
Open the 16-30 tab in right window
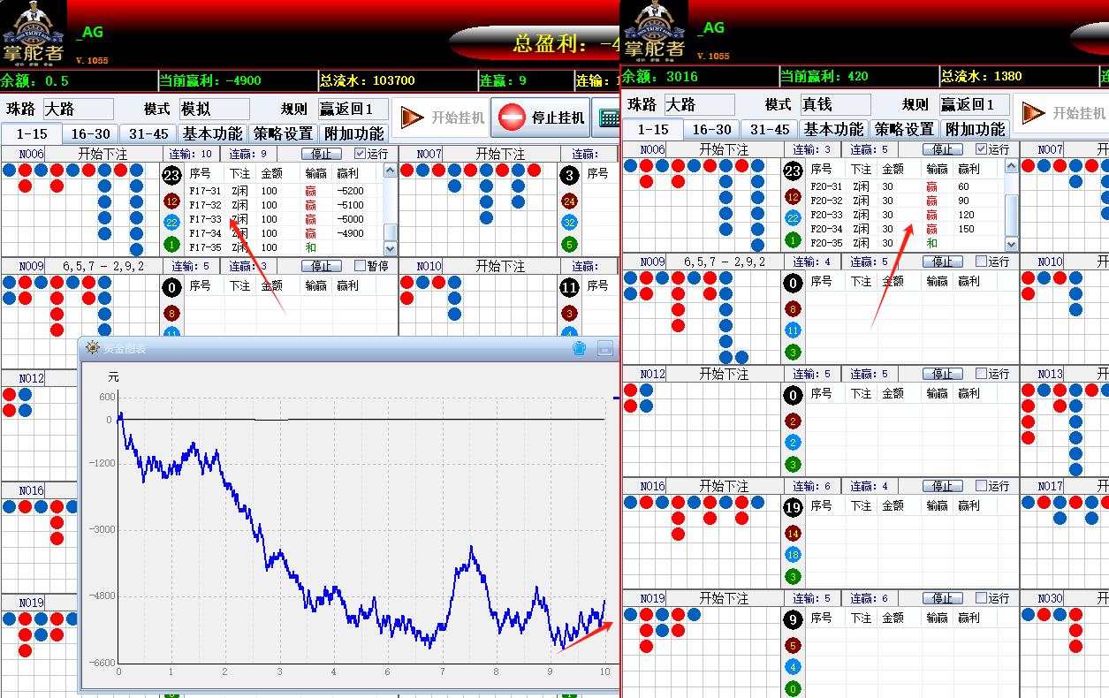pyautogui.click(x=711, y=129)
